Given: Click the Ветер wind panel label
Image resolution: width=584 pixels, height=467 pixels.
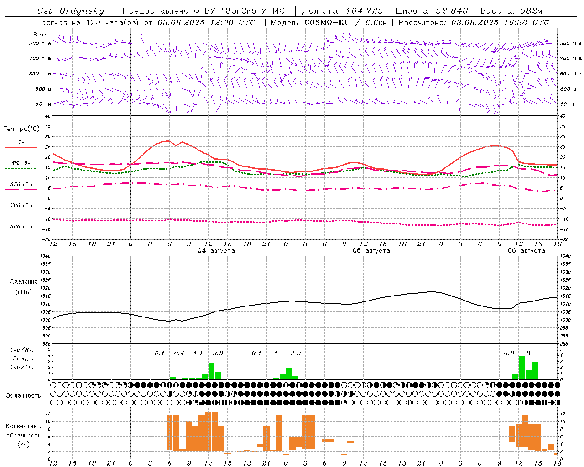Looking at the screenshot, I should click(42, 35).
